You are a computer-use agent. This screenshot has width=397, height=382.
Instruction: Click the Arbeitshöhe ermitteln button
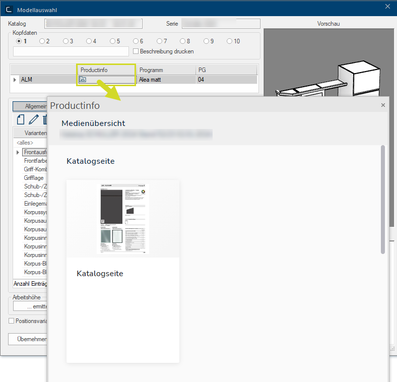coord(30,306)
